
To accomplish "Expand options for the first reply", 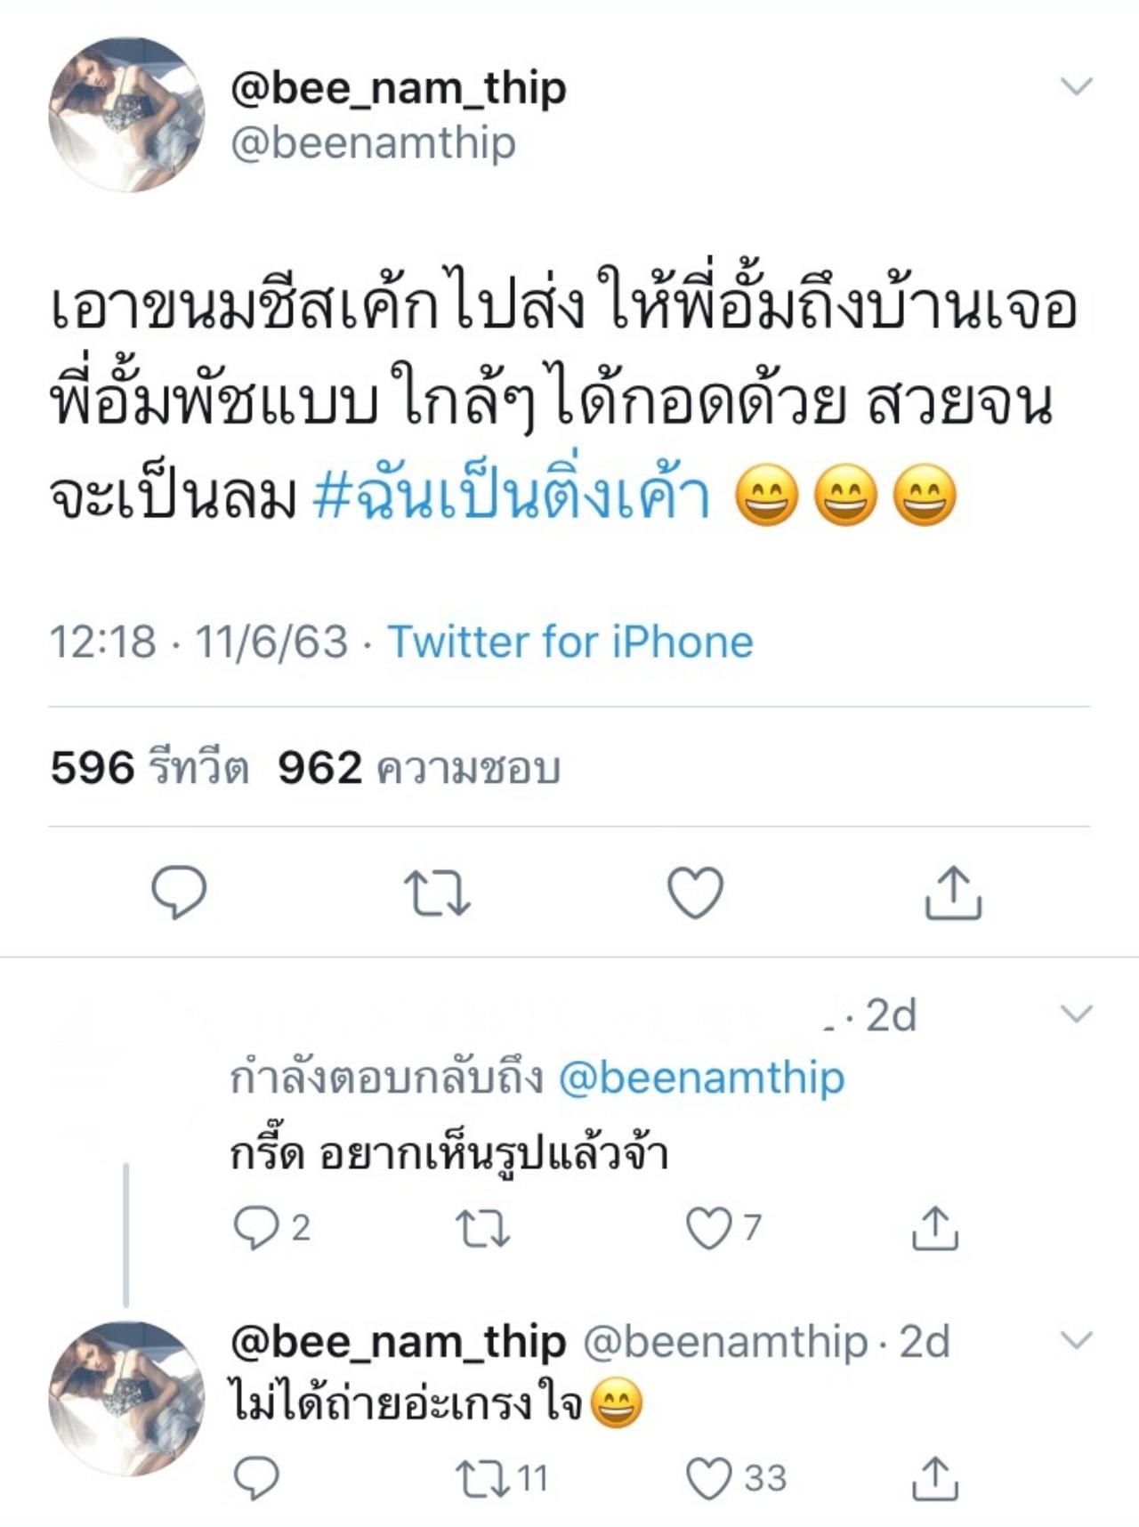I will point(1077,1014).
